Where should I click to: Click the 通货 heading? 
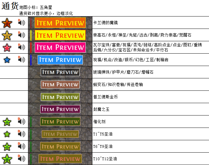pyautogui.click(x=10, y=6)
